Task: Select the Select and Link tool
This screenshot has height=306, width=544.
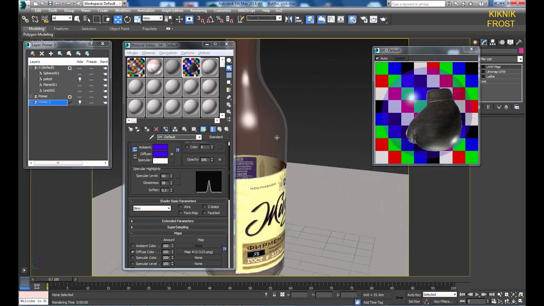Action: [x=25, y=19]
